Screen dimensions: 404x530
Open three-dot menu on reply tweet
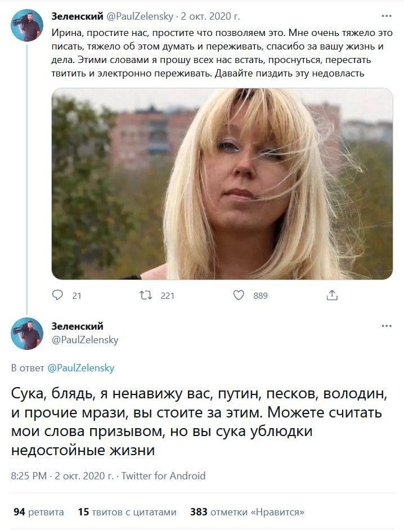coord(387,326)
